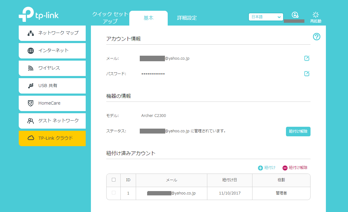Click the 再起動 restart icon
The image size is (348, 212).
pyautogui.click(x=315, y=14)
